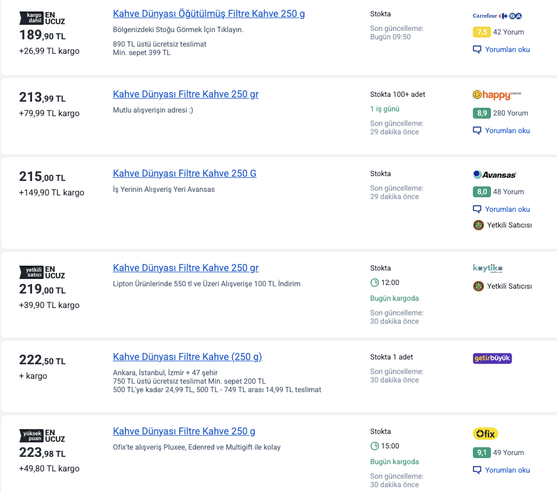Click '+26,99 TL kargo' shipping cost

pyautogui.click(x=50, y=51)
